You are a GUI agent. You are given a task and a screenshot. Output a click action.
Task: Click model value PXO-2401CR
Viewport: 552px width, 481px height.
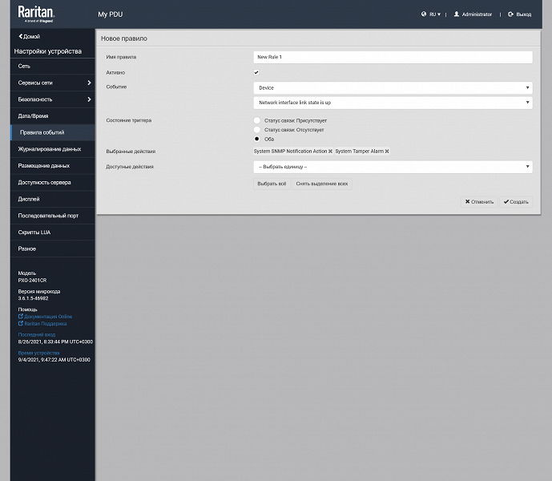32,280
